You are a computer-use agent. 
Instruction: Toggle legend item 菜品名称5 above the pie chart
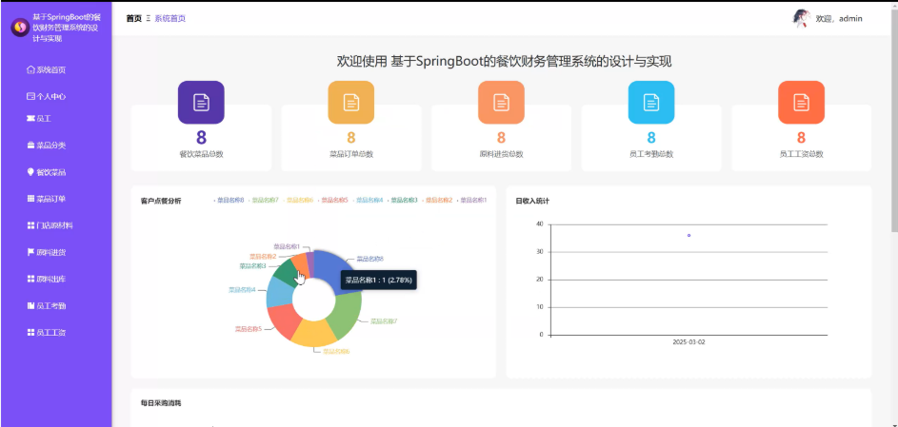[x=332, y=201]
